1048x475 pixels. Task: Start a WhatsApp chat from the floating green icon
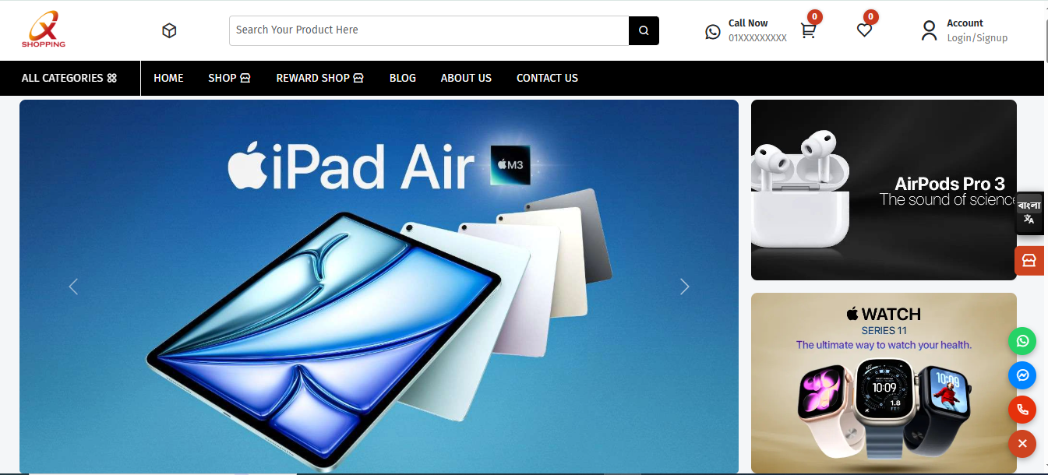[x=1022, y=341]
